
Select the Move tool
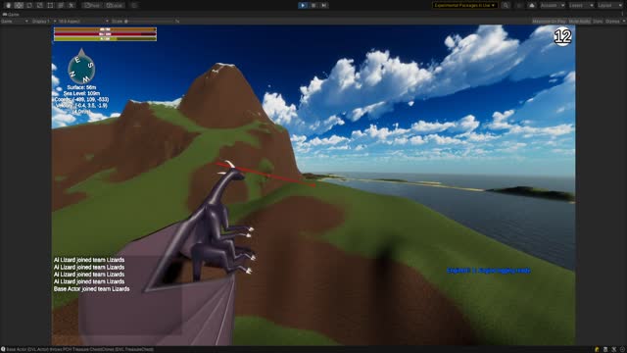19,5
